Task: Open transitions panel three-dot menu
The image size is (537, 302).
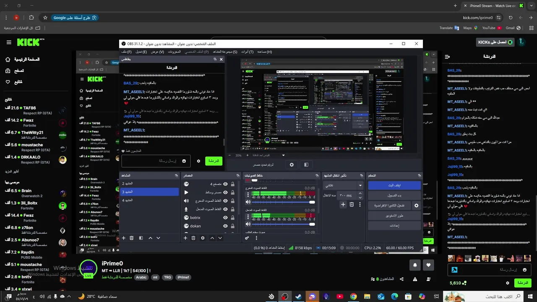Action: pyautogui.click(x=360, y=205)
